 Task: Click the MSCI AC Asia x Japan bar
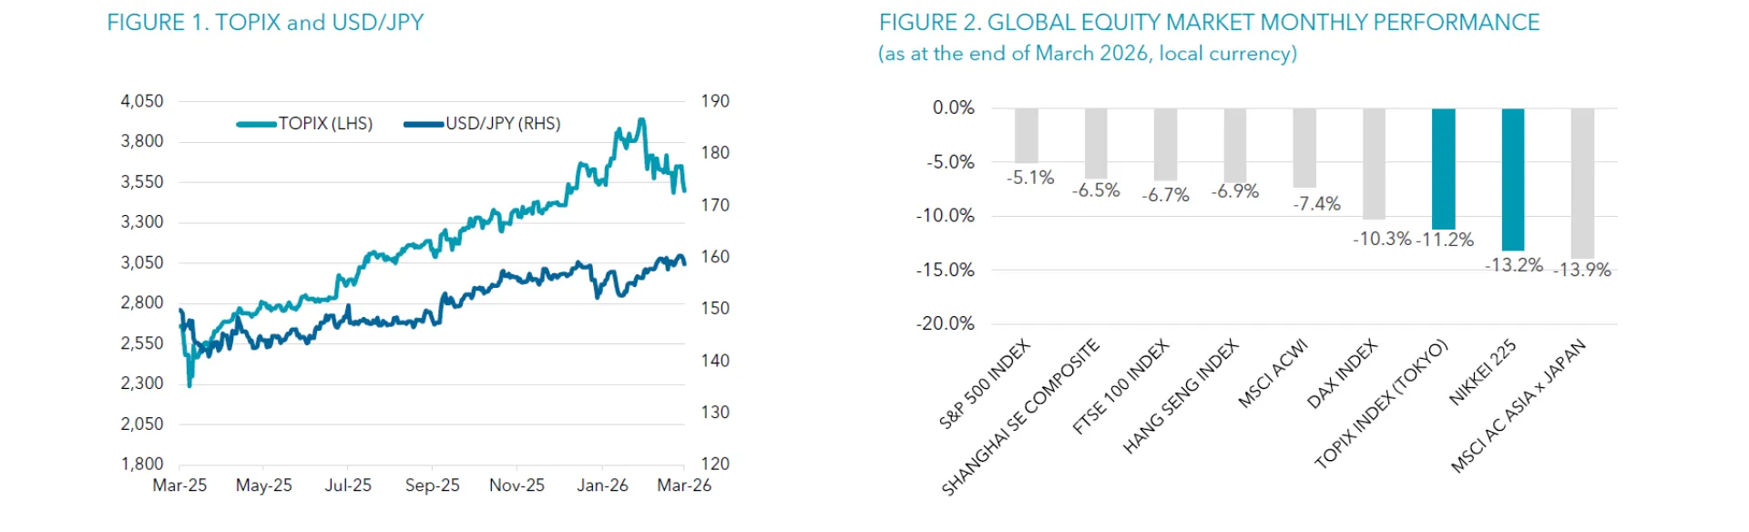pos(1582,183)
